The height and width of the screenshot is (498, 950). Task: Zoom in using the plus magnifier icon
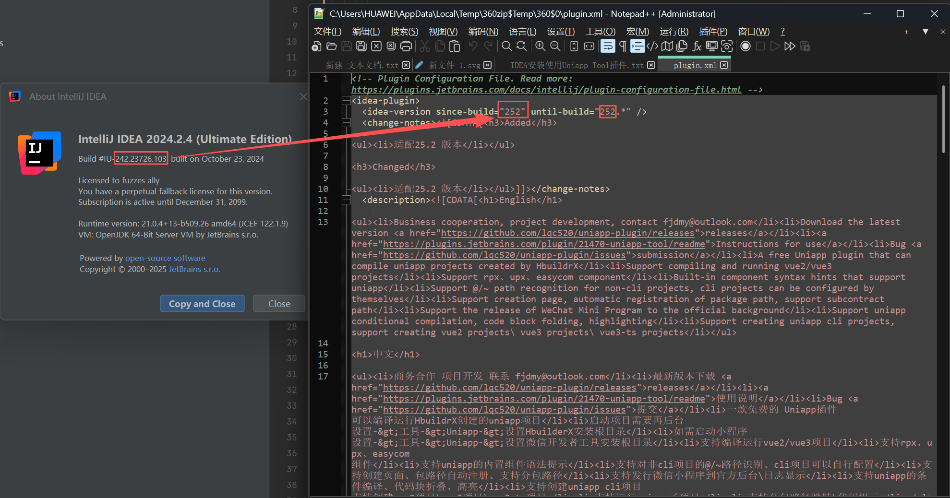tap(541, 47)
